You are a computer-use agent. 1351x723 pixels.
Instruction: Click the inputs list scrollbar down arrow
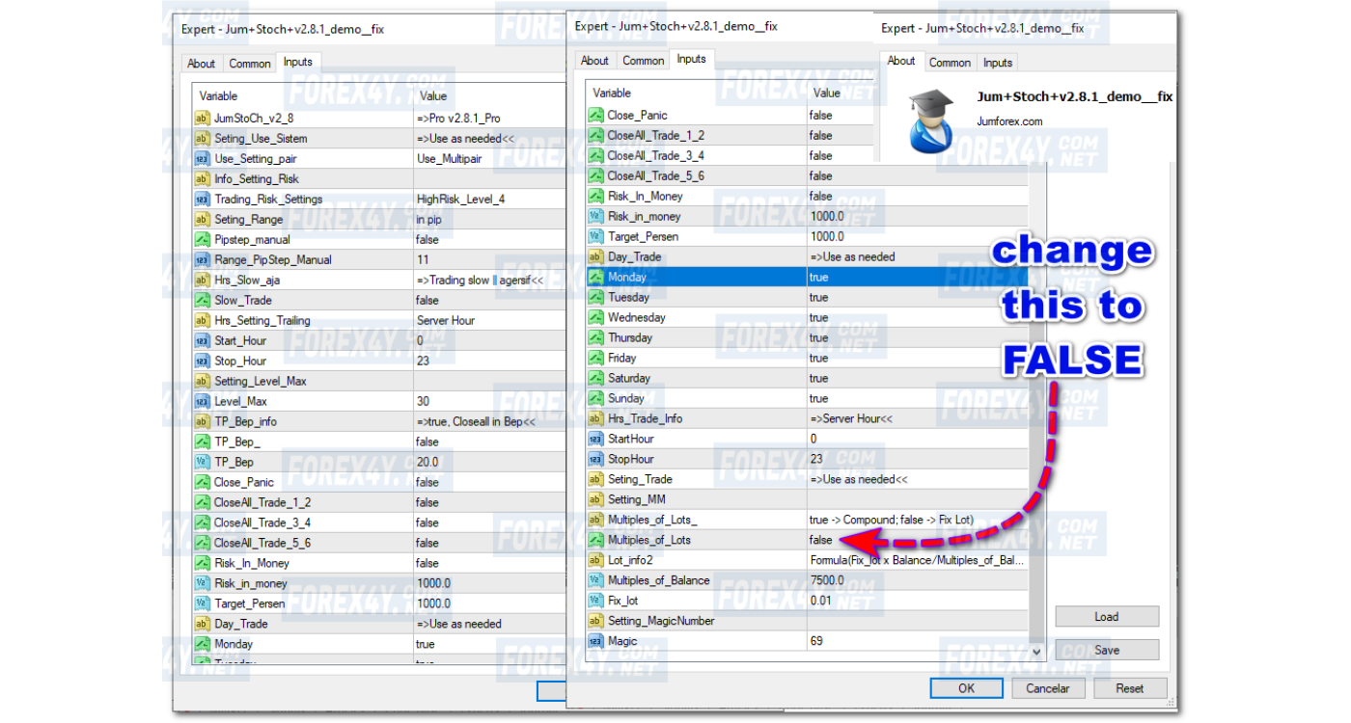(1036, 652)
